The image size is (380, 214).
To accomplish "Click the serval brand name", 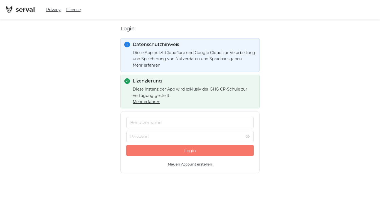I will pos(25,10).
